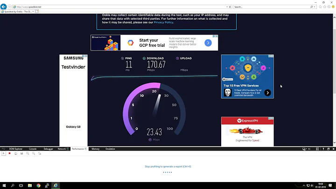Go back using the browser back arrow
336x189 pixels.
(3, 7)
